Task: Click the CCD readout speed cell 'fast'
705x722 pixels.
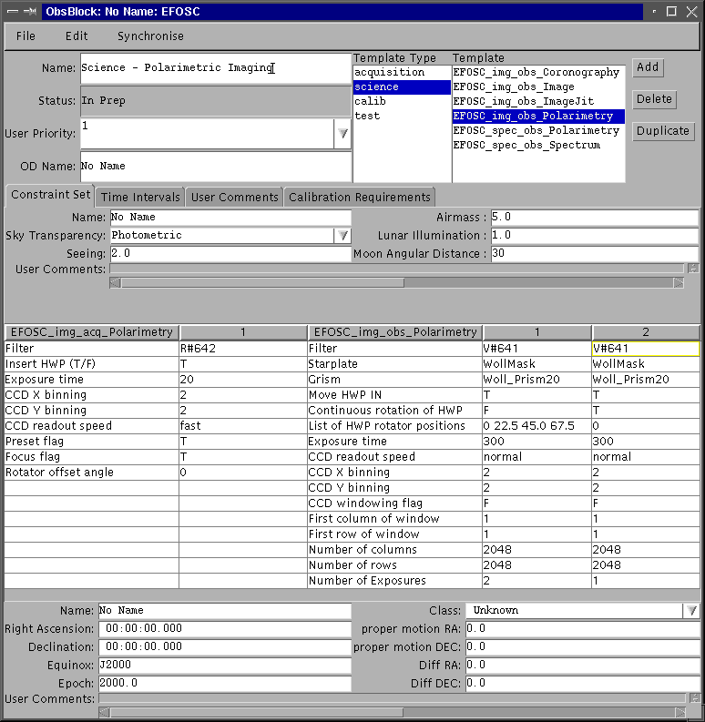Action: tap(243, 426)
